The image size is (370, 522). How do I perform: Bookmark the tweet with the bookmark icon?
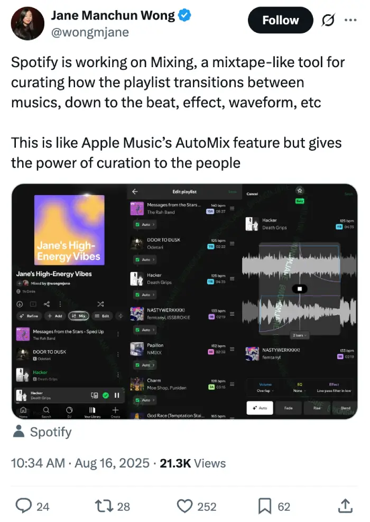265,506
